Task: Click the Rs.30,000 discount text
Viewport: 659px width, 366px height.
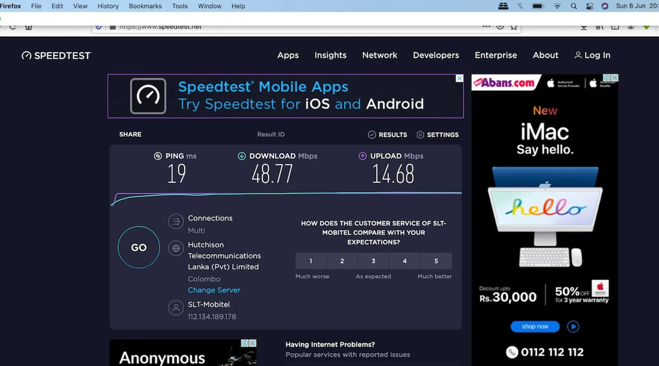Action: tap(508, 297)
